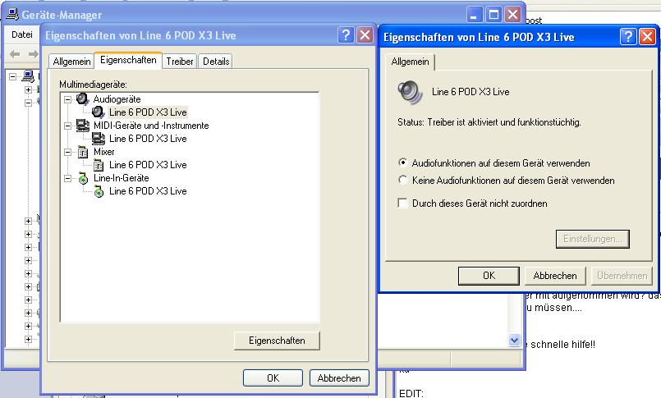The image size is (661, 398).
Task: Collapse the Line-In-Geräte tree node
Action: (x=67, y=179)
